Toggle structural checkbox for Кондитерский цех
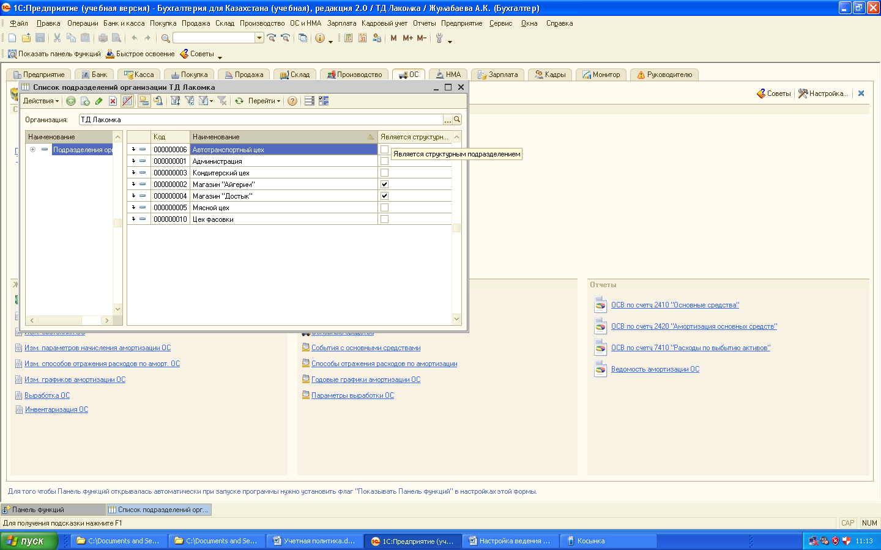 coord(384,173)
